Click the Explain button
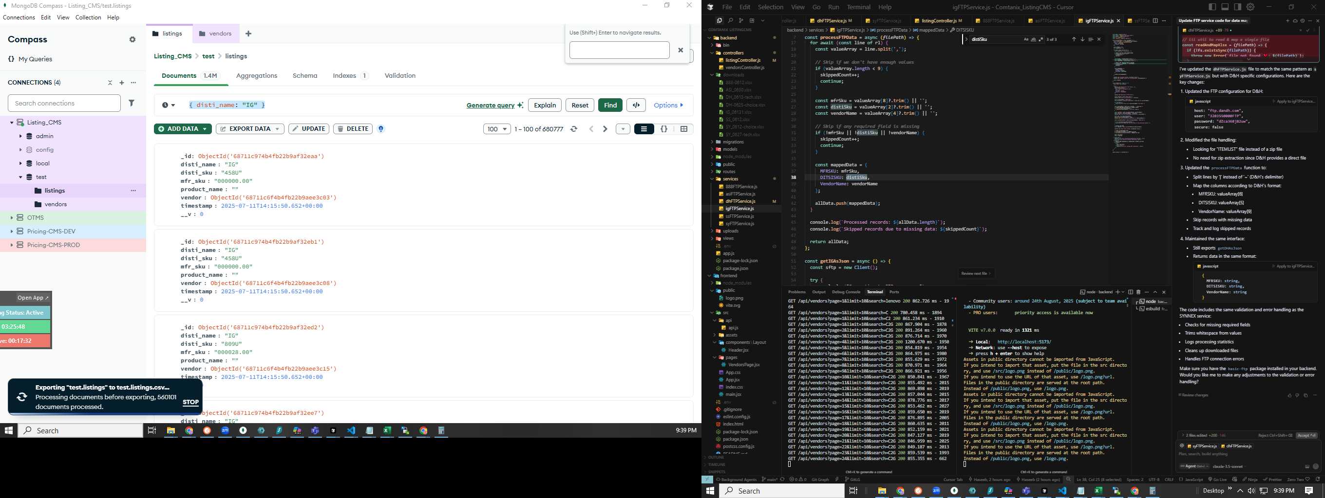1325x498 pixels. coord(545,105)
